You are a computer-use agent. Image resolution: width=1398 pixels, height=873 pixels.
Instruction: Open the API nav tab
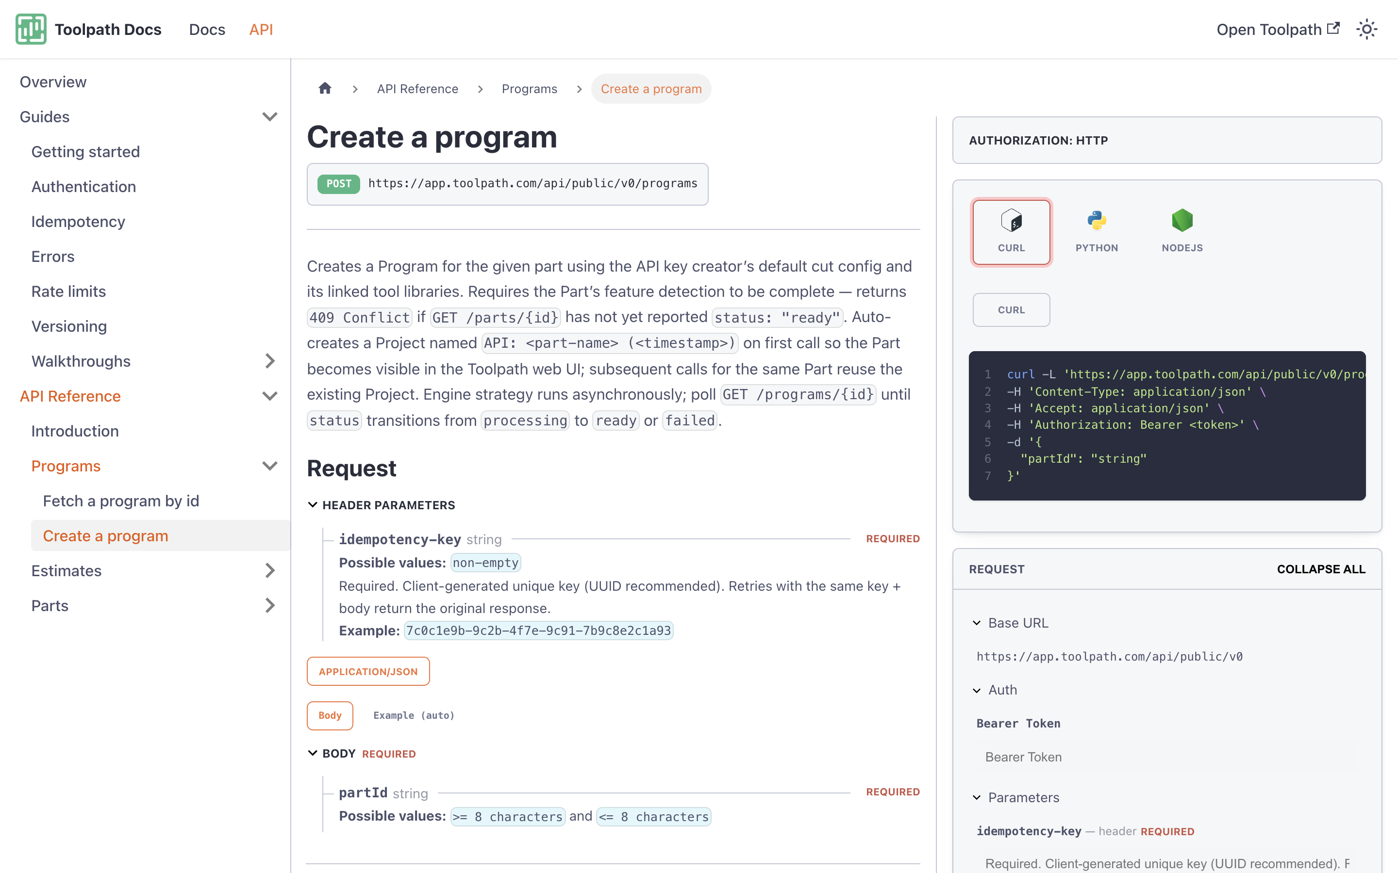(x=261, y=30)
